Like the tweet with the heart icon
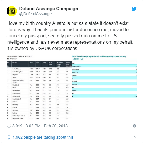The image size is (143, 143). coord(9,126)
